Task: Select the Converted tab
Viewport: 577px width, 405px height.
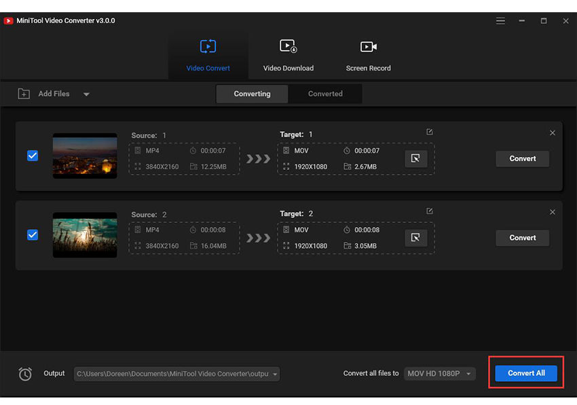Action: (x=325, y=94)
